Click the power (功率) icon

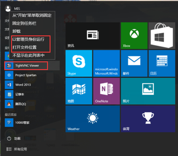tap(9, 138)
